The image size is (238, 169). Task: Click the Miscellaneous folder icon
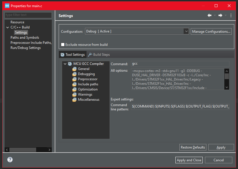pyautogui.click(x=75, y=100)
